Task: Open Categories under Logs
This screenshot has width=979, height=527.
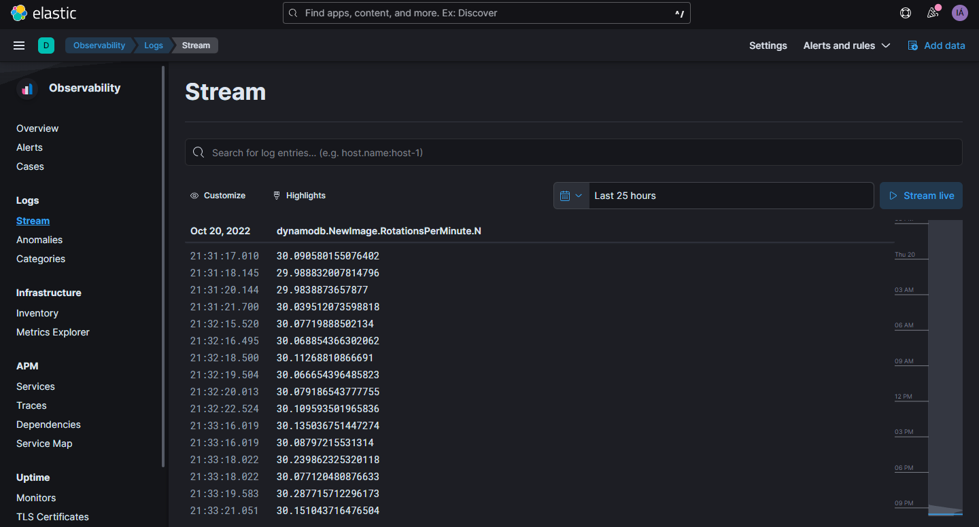Action: pos(41,259)
